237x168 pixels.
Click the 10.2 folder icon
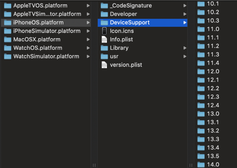[x=201, y=12]
